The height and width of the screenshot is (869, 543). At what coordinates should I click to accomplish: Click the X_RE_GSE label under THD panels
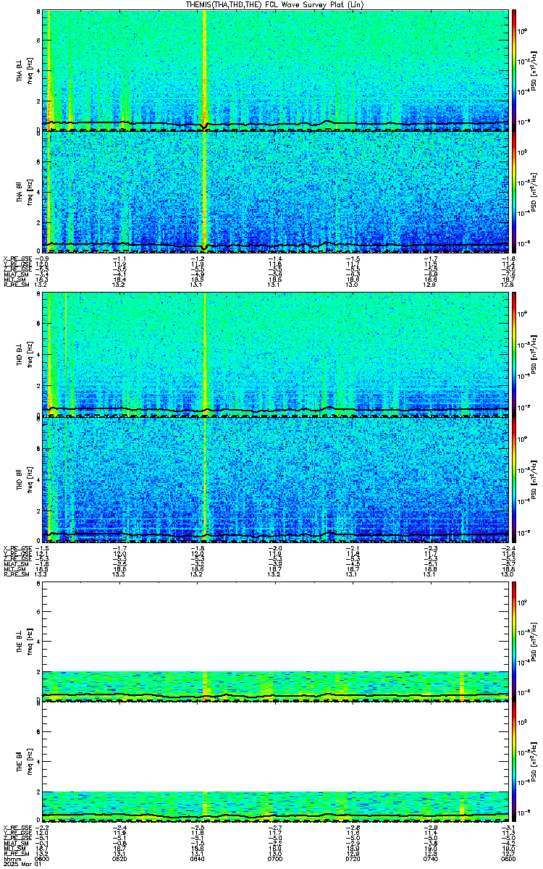click(x=17, y=548)
